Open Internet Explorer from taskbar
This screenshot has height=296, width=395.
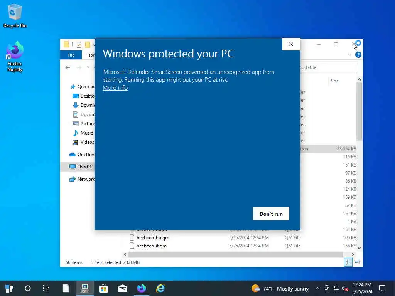coord(160,288)
